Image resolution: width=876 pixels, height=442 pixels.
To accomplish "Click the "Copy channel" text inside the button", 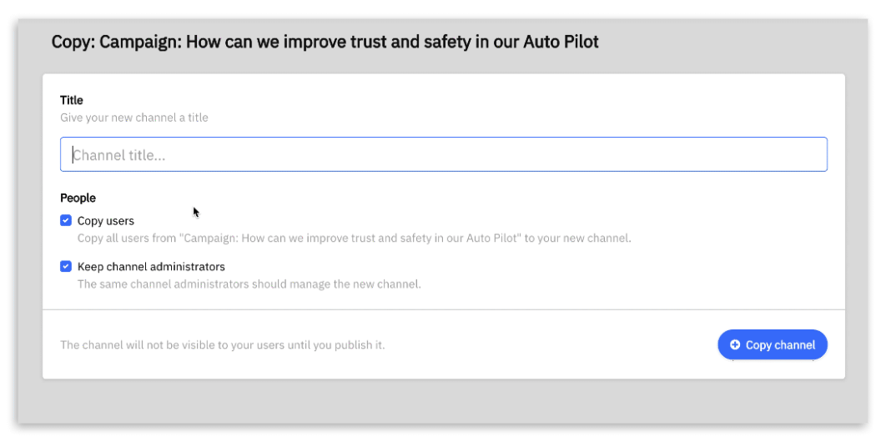I will 780,344.
